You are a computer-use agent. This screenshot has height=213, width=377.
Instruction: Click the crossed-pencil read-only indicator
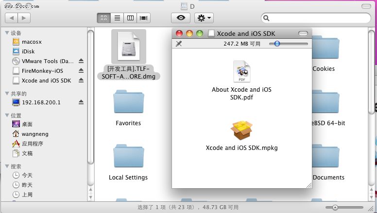click(x=179, y=44)
